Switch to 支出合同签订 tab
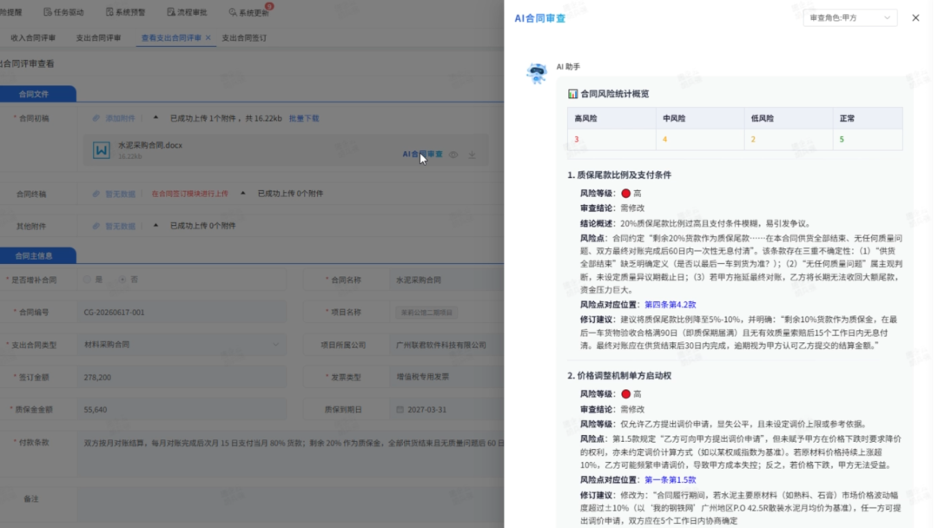The image size is (938, 528). (244, 37)
